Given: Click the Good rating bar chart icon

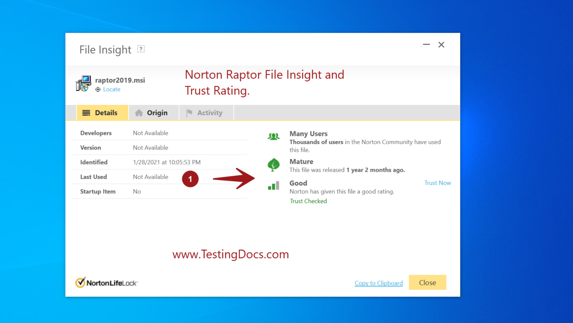Looking at the screenshot, I should coord(274,186).
